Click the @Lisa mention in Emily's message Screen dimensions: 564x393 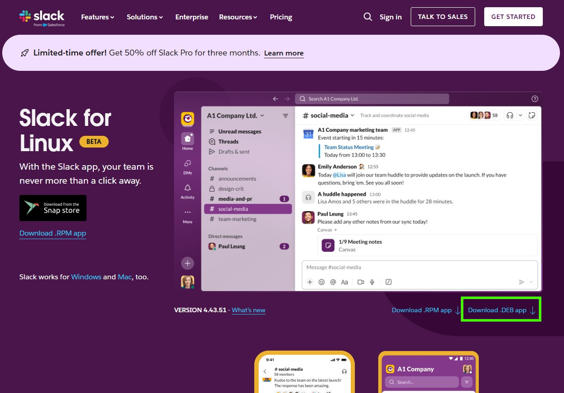pyautogui.click(x=339, y=175)
